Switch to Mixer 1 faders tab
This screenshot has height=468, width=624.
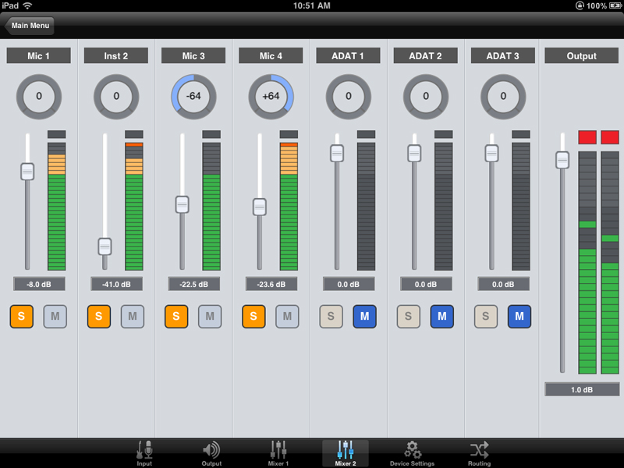coord(278,453)
